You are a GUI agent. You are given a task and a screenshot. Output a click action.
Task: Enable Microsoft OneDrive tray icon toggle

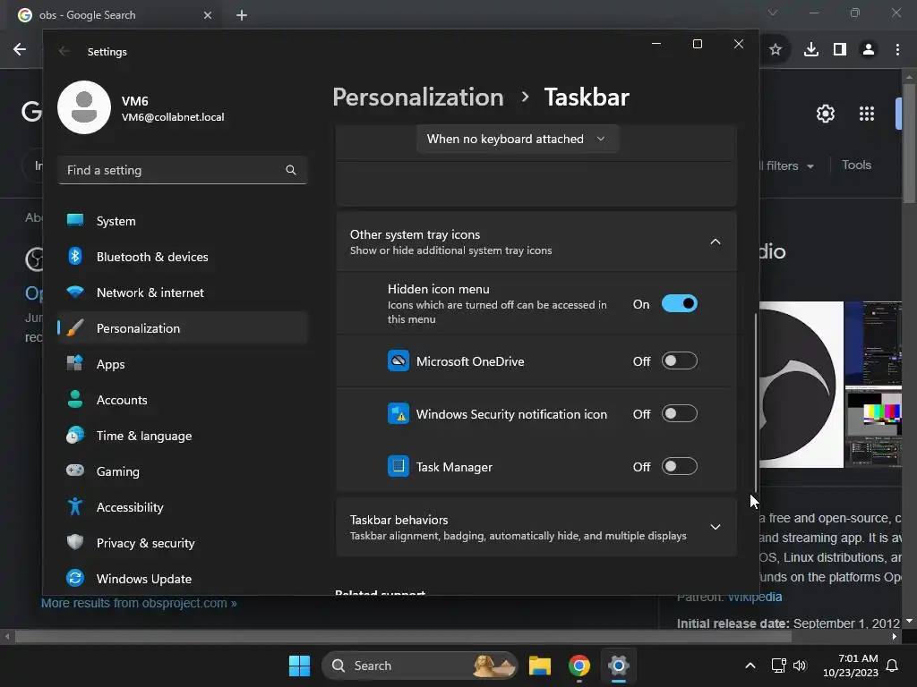click(679, 361)
